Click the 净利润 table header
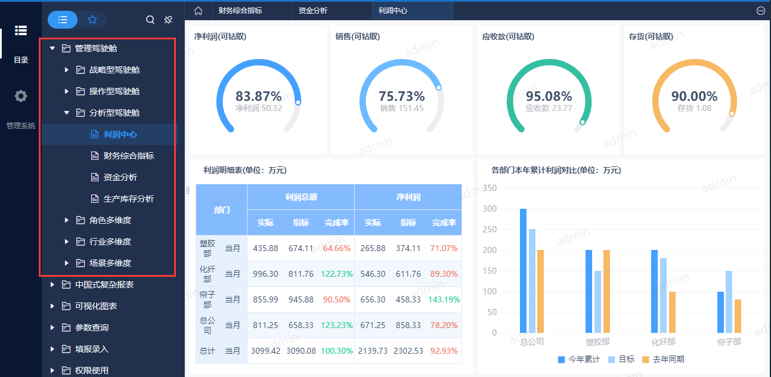This screenshot has height=377, width=771. 408,197
